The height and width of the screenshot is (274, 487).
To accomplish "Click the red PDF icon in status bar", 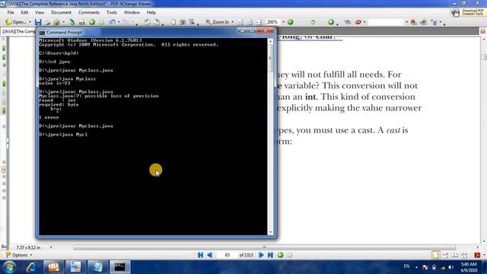I will coord(477,255).
